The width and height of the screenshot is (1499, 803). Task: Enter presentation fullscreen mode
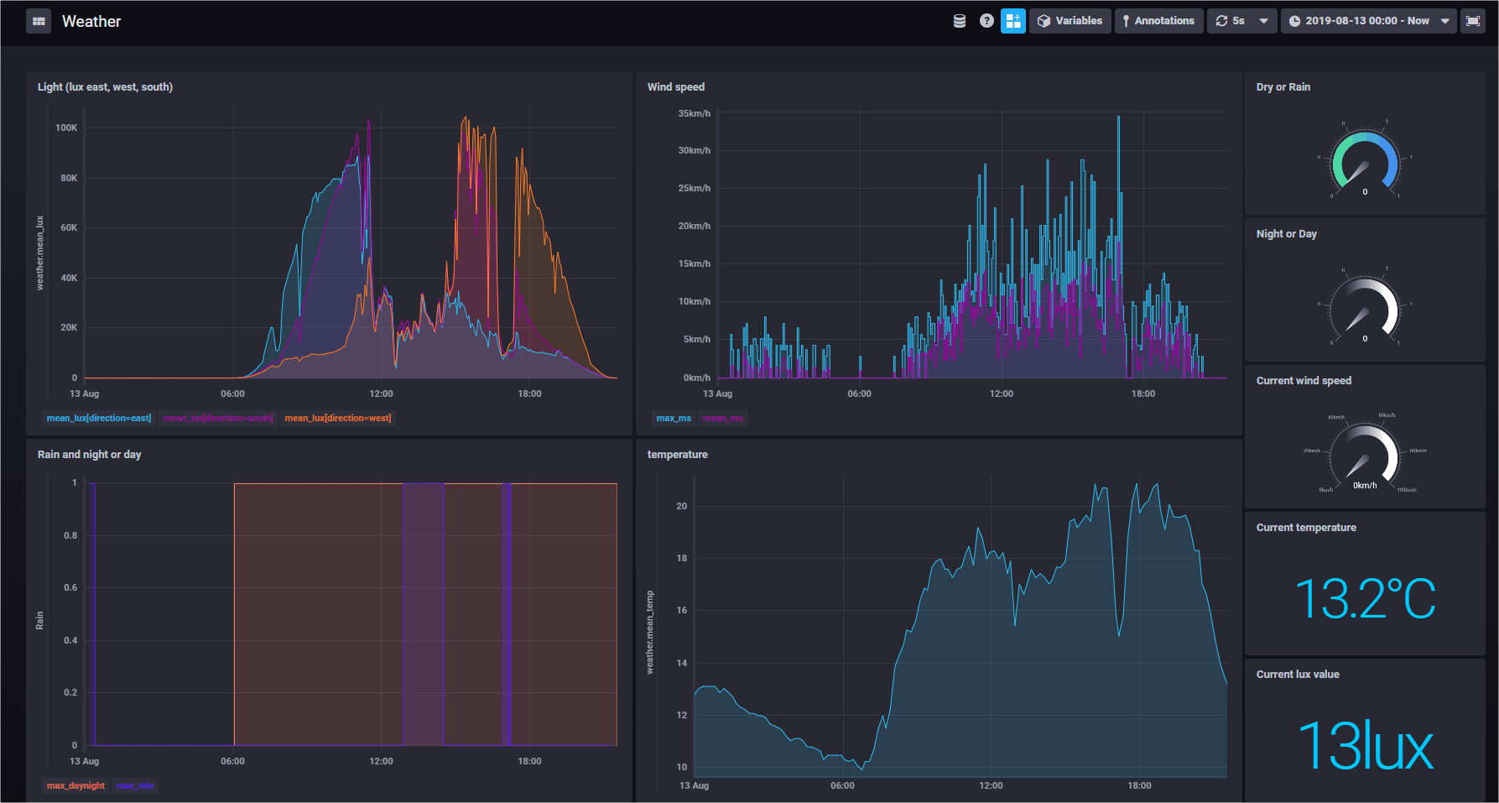[x=1473, y=21]
